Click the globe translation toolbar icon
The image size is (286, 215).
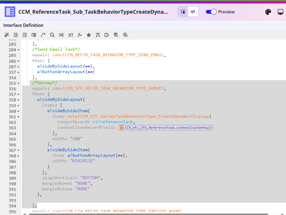(x=125, y=35)
